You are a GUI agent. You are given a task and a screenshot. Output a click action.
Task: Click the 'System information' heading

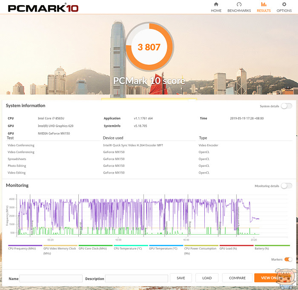click(x=26, y=105)
